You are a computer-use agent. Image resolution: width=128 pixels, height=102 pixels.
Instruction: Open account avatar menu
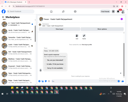123,11
